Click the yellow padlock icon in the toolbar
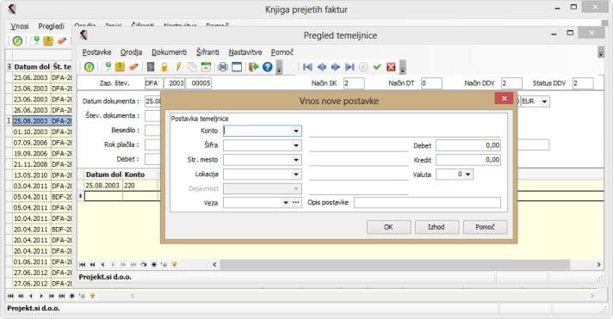 [164, 67]
